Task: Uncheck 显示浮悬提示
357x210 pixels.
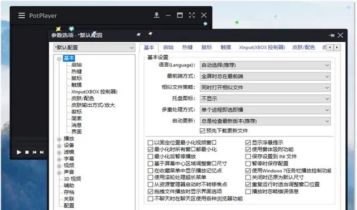Action: (248, 143)
